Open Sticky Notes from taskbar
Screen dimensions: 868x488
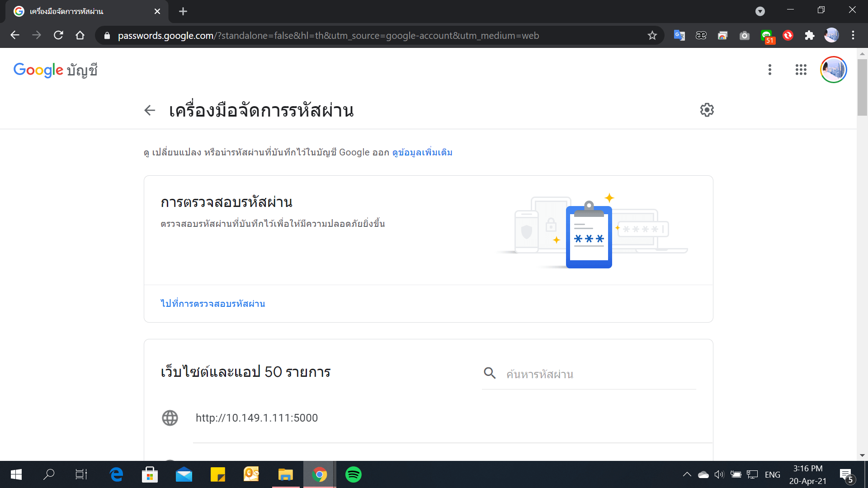[217, 474]
